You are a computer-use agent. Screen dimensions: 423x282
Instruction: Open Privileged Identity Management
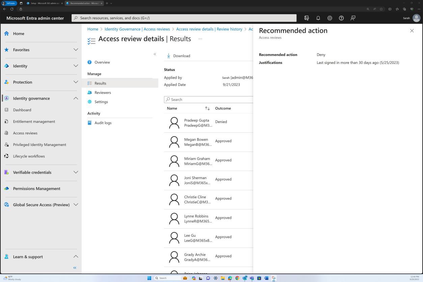pos(39,145)
